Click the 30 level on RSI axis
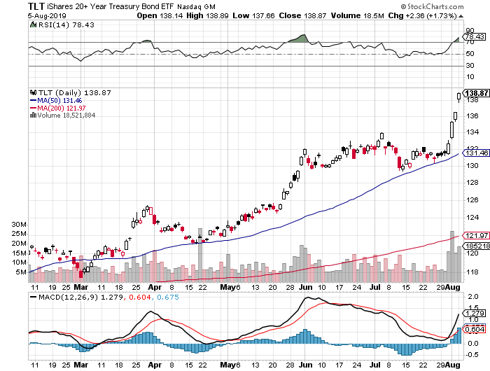Screen dimensions: 490x371 pyautogui.click(x=470, y=66)
